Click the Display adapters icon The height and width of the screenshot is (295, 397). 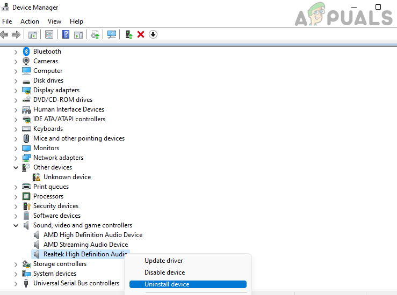[x=26, y=90]
